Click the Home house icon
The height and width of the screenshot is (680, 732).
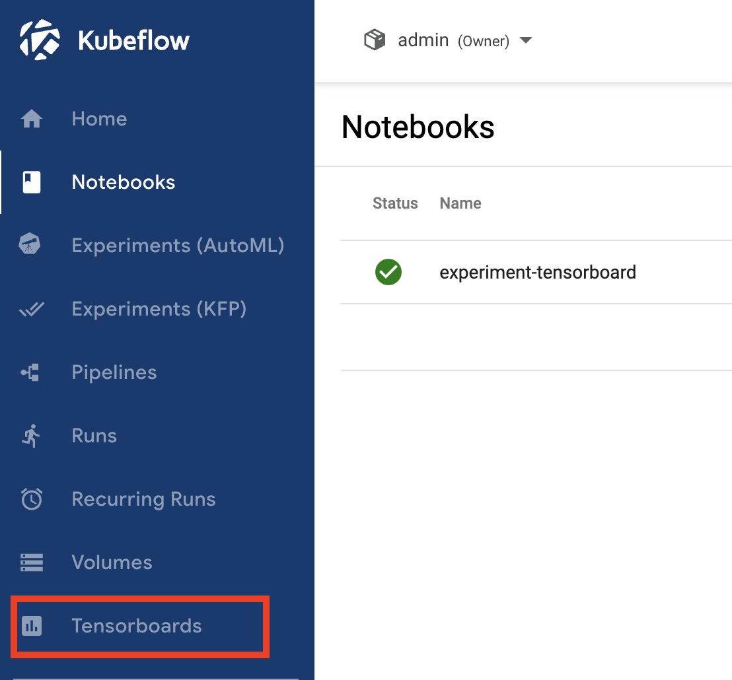(x=32, y=119)
